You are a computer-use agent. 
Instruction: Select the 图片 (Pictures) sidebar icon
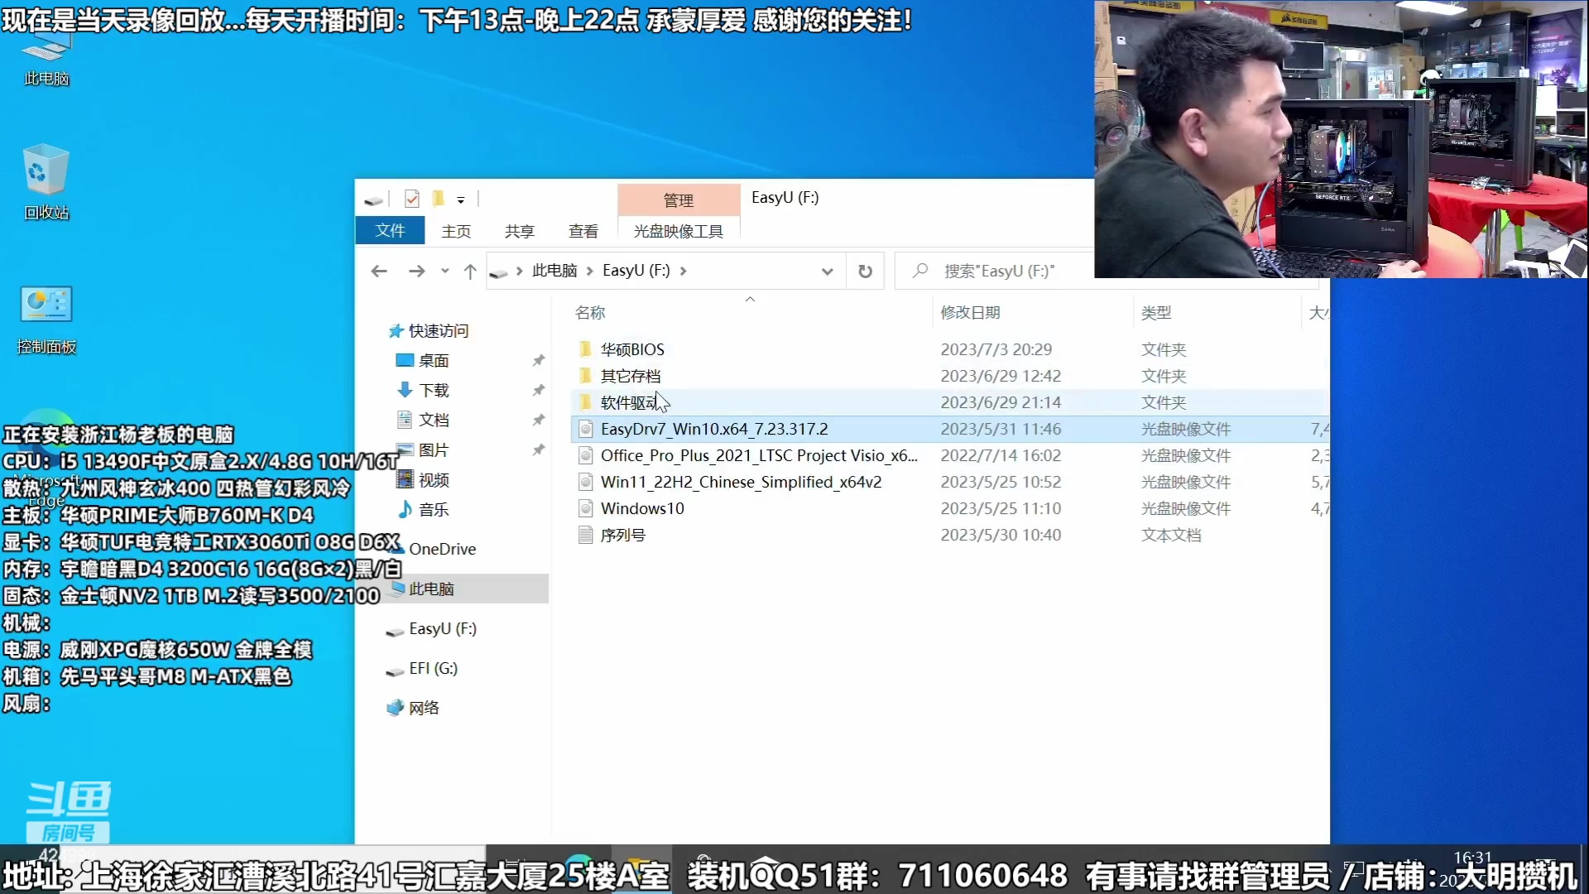(x=433, y=449)
